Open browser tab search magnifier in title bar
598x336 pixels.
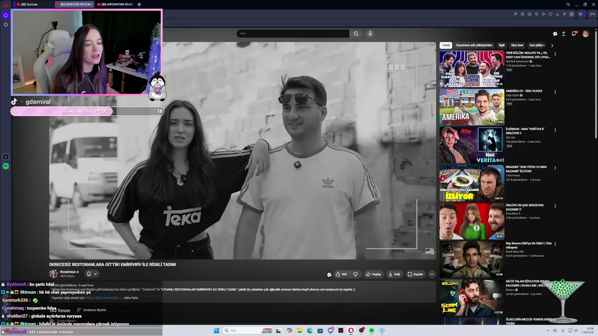[x=568, y=4]
